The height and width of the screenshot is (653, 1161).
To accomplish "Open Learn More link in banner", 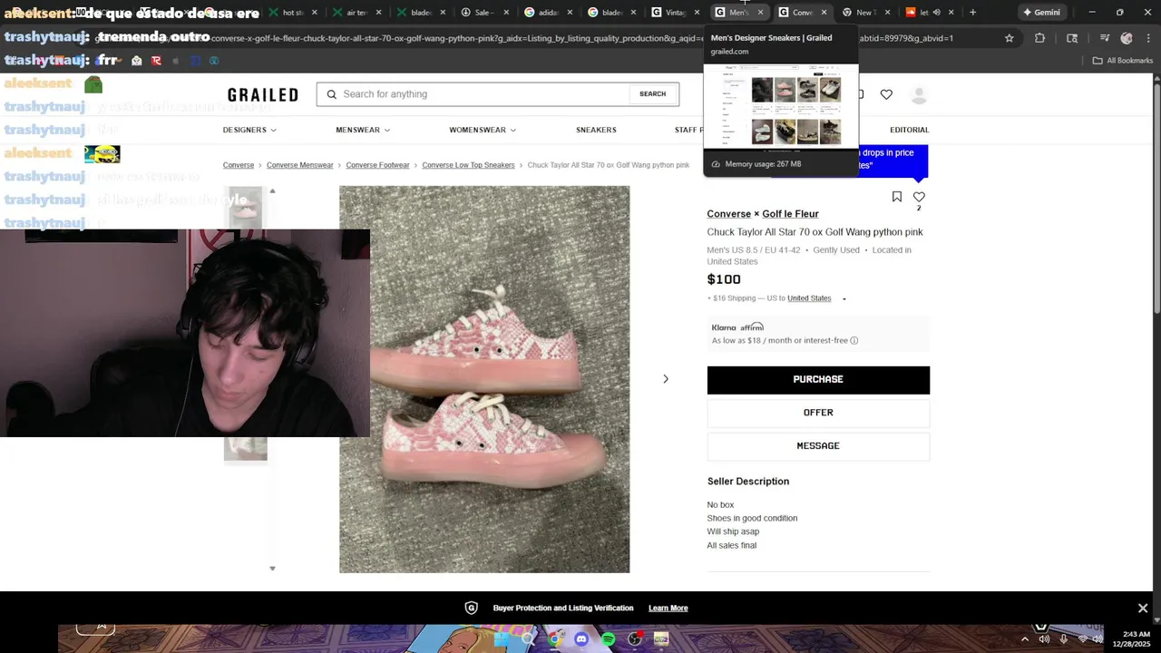I will pos(668,608).
